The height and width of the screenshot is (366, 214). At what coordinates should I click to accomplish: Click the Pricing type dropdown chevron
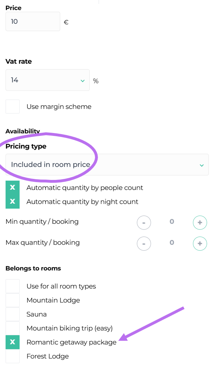[202, 165]
